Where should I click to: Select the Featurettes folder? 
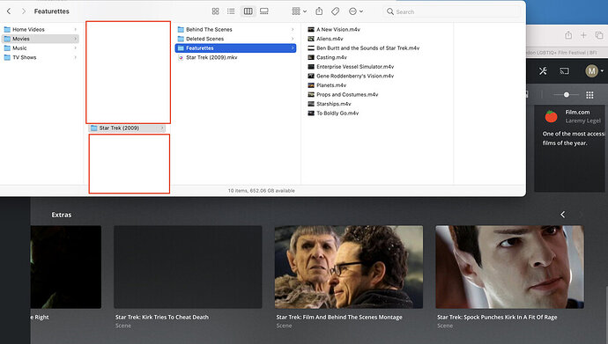[236, 48]
